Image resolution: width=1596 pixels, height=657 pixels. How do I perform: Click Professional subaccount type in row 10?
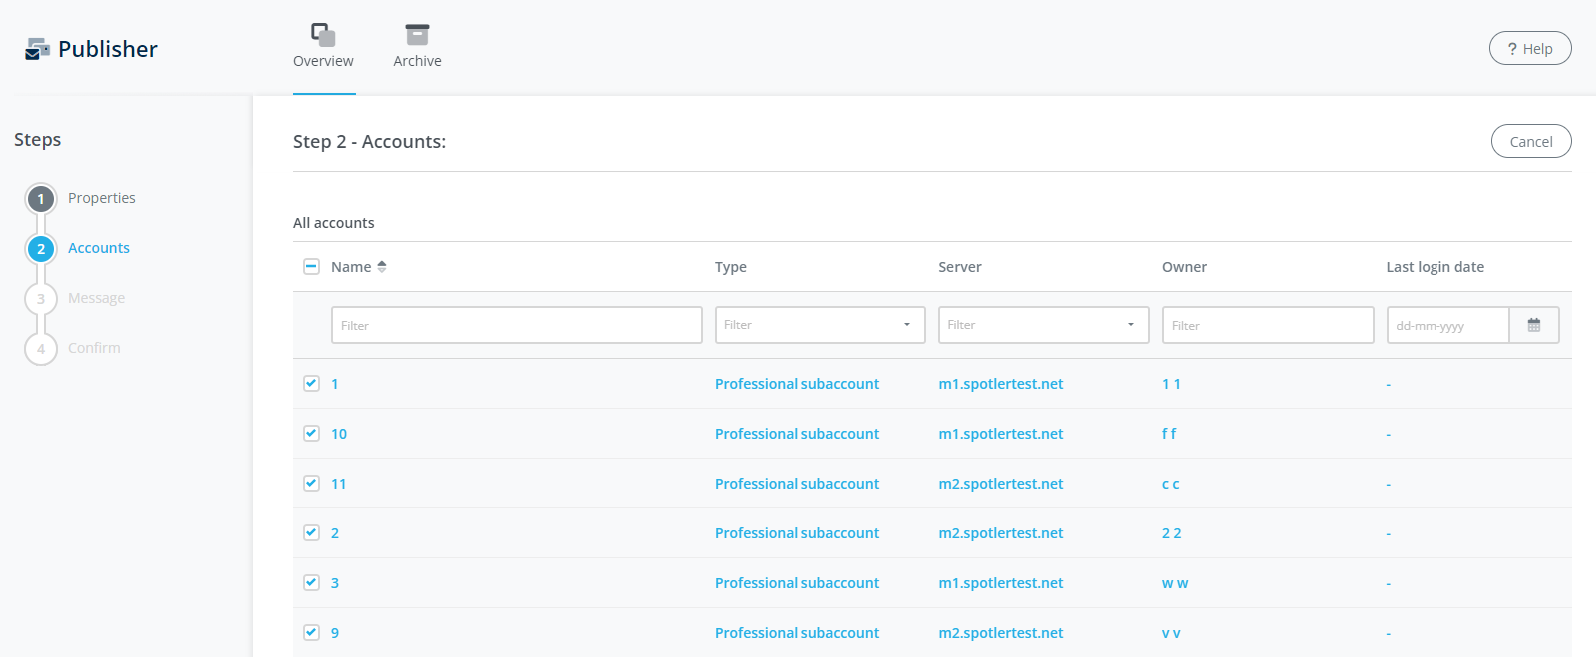click(797, 434)
